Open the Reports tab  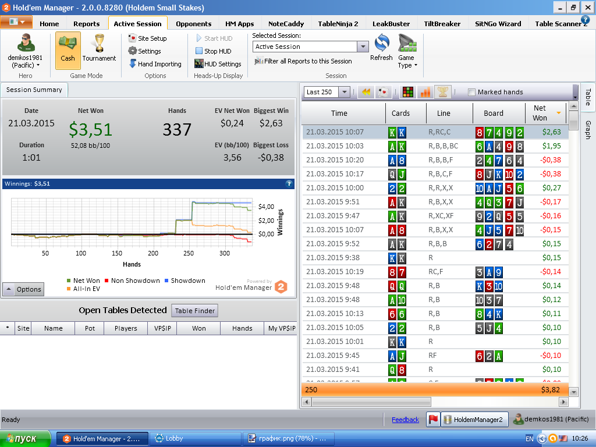86,23
